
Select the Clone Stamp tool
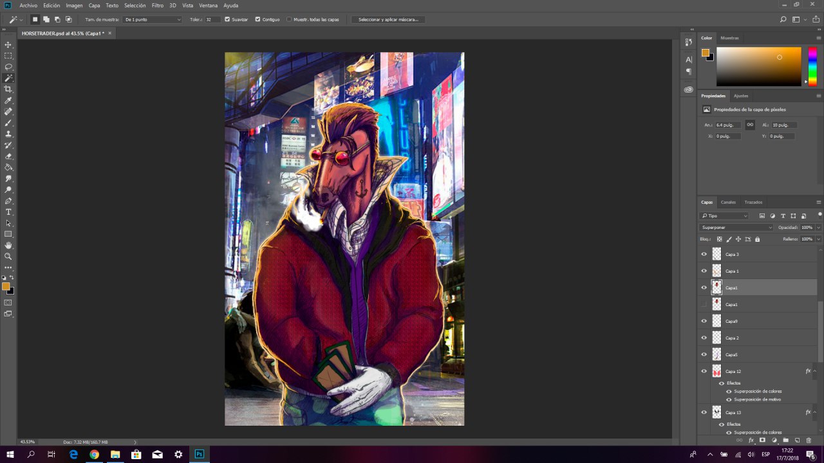tap(8, 134)
